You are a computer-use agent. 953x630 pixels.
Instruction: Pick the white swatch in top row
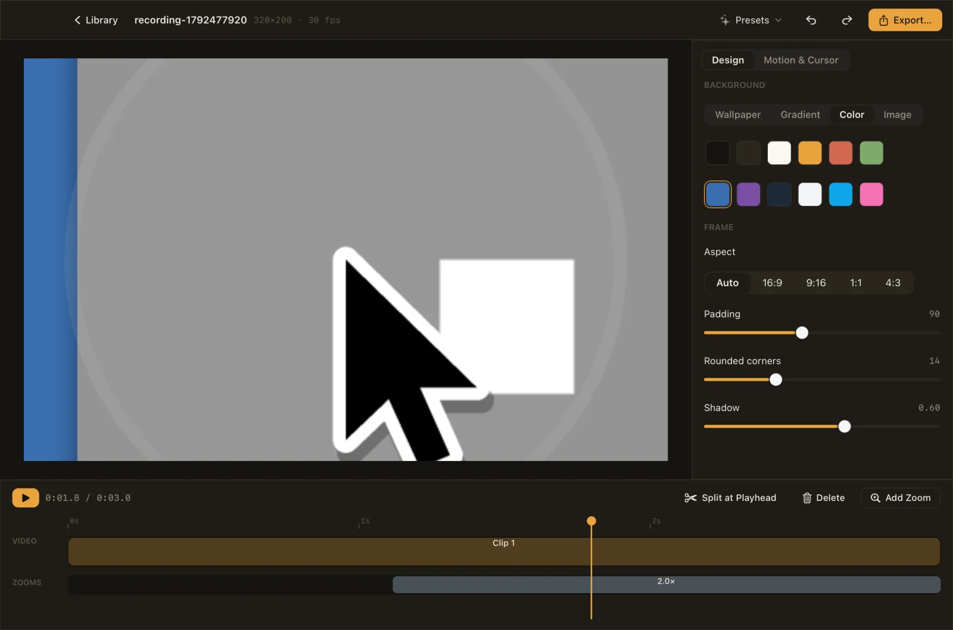pos(779,153)
